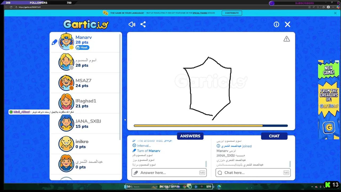The image size is (341, 192).
Task: Click the round timer progress bar
Action: [x=211, y=126]
